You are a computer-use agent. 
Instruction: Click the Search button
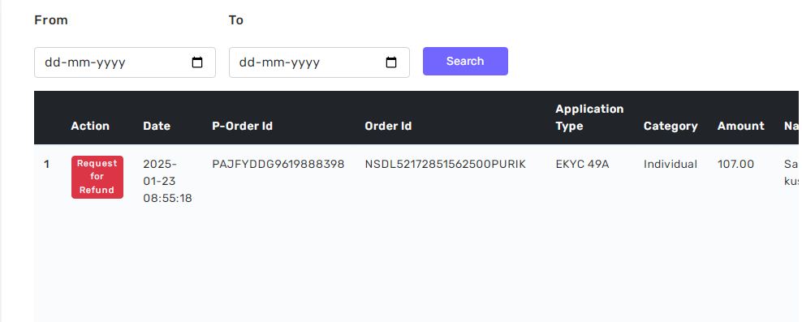(x=465, y=62)
